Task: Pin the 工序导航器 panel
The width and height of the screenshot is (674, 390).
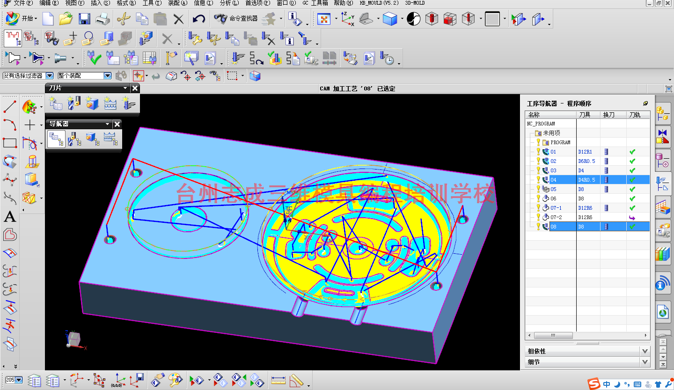Action: (x=646, y=103)
